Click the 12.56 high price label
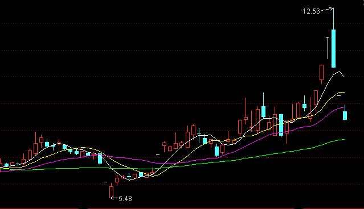 pos(311,11)
